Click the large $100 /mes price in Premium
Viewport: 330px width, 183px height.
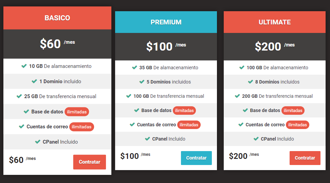(166, 47)
